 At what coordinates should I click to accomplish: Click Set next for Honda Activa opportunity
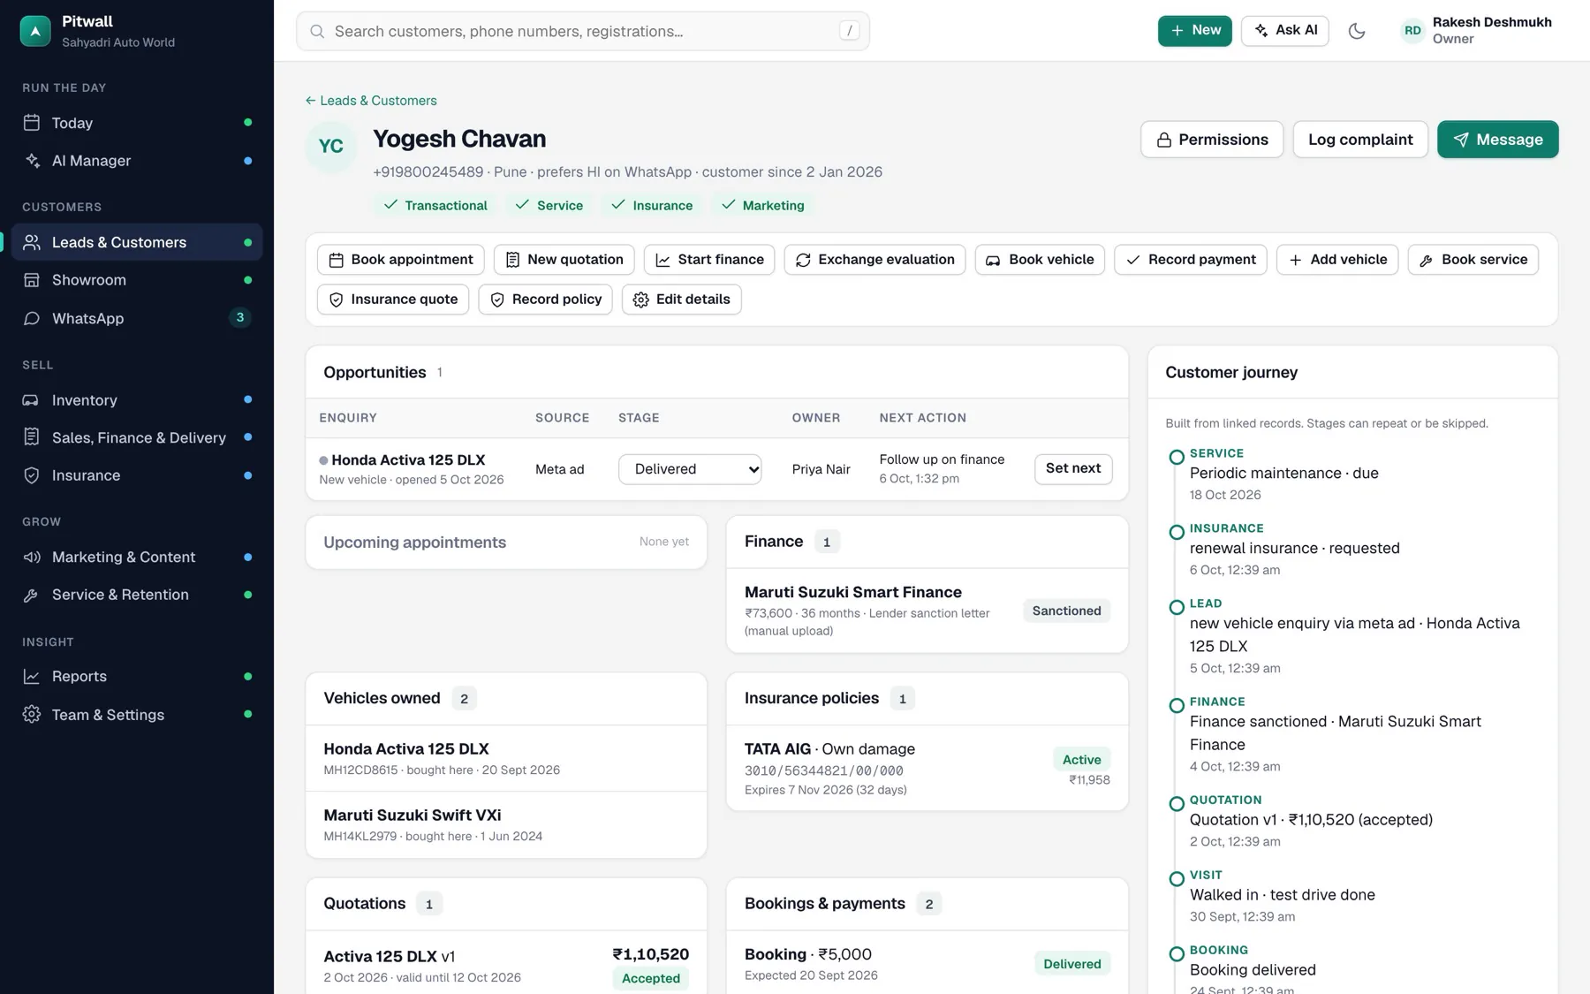1073,468
